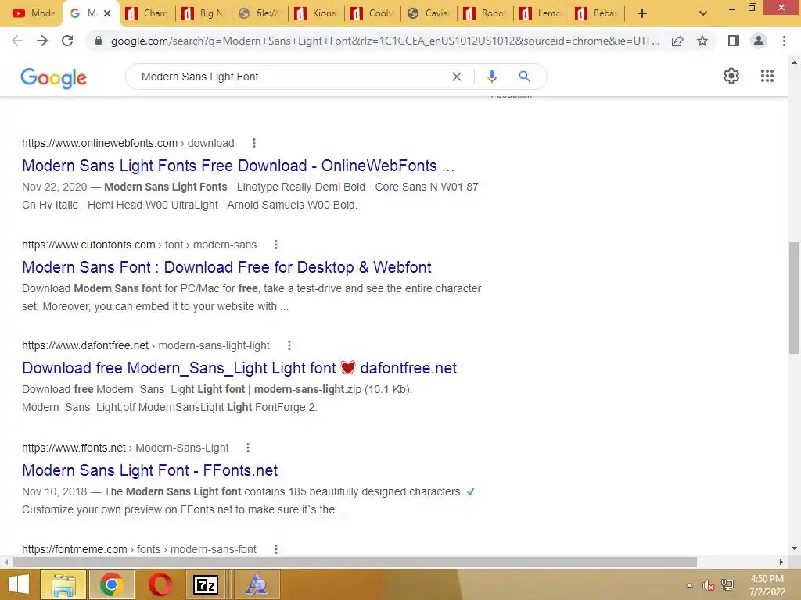Open Chrome's three-dot menu
This screenshot has width=801, height=600.
tap(784, 41)
